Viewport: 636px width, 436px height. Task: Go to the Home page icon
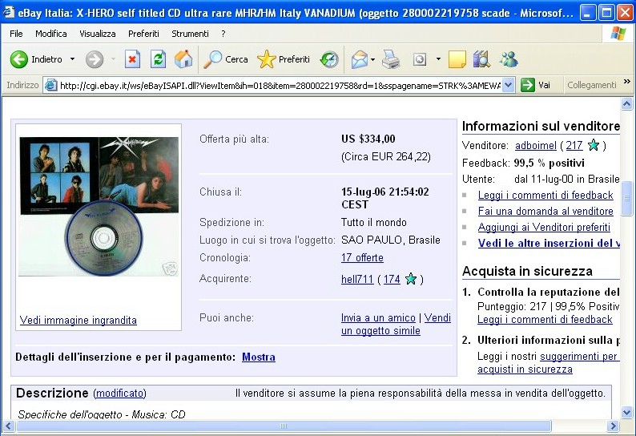click(183, 59)
